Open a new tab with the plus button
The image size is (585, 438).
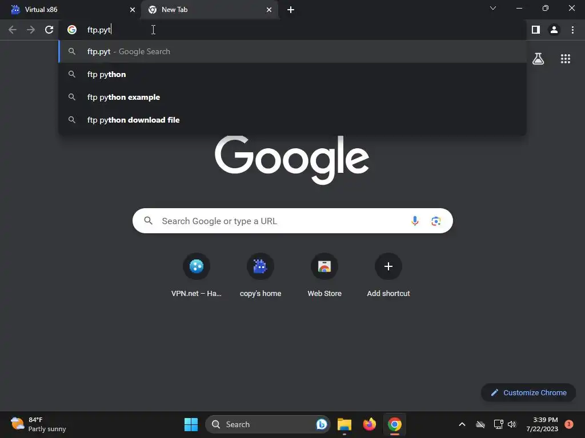[x=291, y=10]
